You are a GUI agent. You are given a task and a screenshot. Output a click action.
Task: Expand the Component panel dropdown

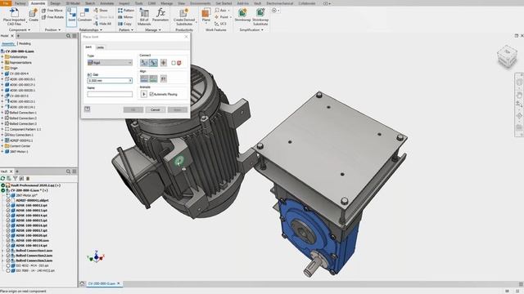click(20, 30)
